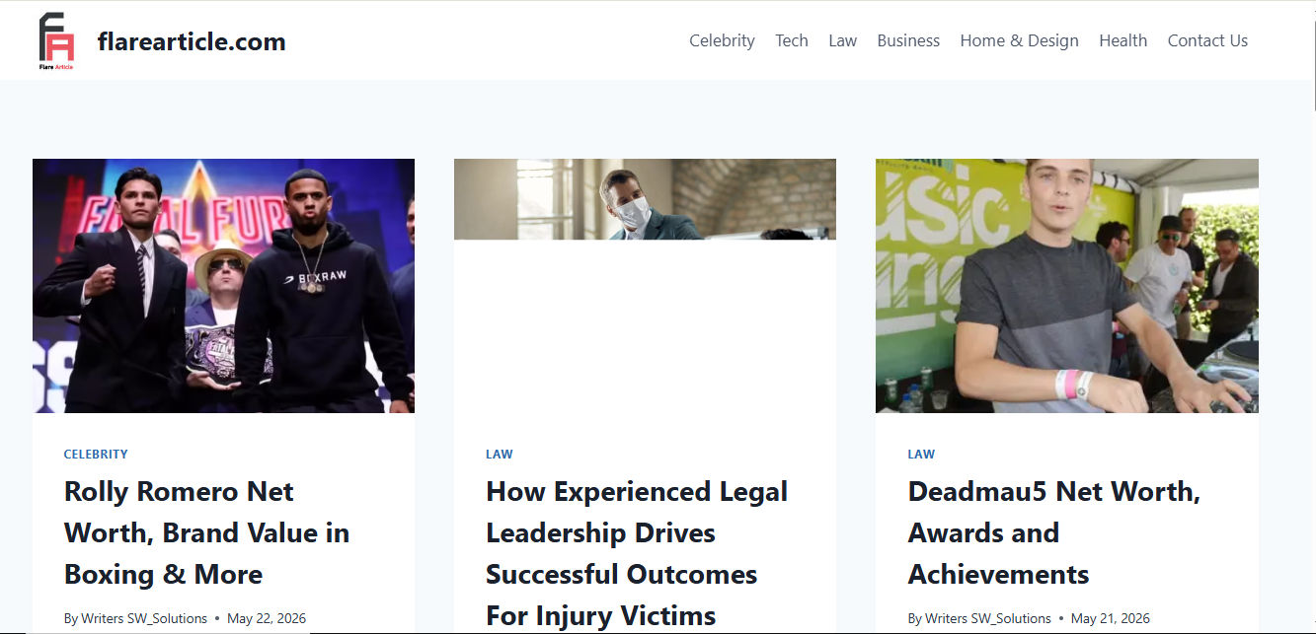Open Deadmau5 Net Worth article title
Image resolution: width=1316 pixels, height=634 pixels.
coord(1054,532)
